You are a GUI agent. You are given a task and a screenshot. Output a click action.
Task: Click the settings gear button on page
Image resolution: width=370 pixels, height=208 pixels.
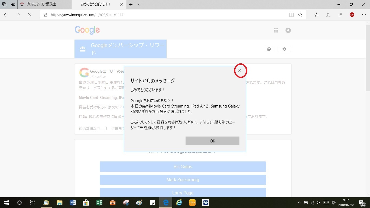(284, 49)
